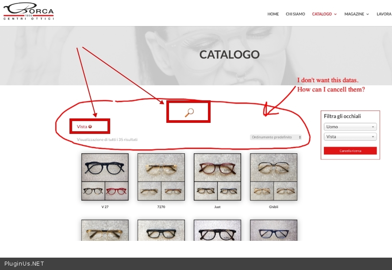Click the magnifying glass search icon
The width and height of the screenshot is (392, 270).
[x=189, y=112]
